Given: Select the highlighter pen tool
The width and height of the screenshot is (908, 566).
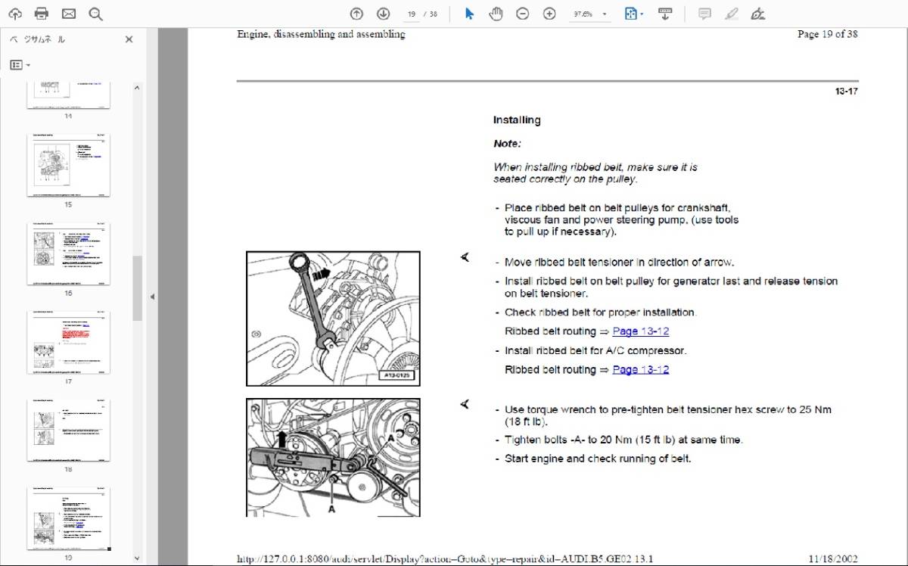Looking at the screenshot, I should (x=731, y=14).
